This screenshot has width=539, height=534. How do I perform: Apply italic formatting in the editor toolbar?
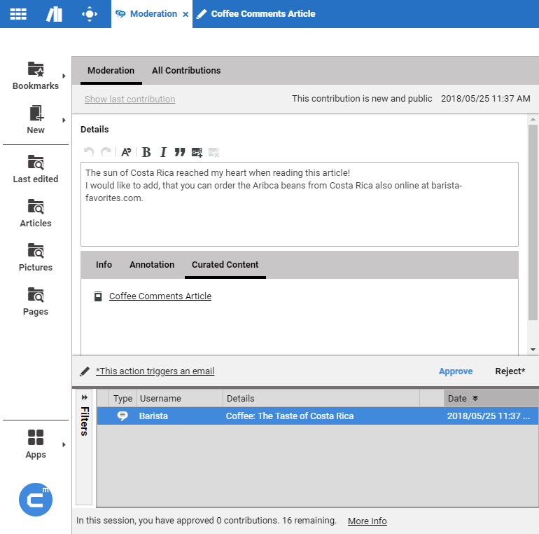coord(163,152)
